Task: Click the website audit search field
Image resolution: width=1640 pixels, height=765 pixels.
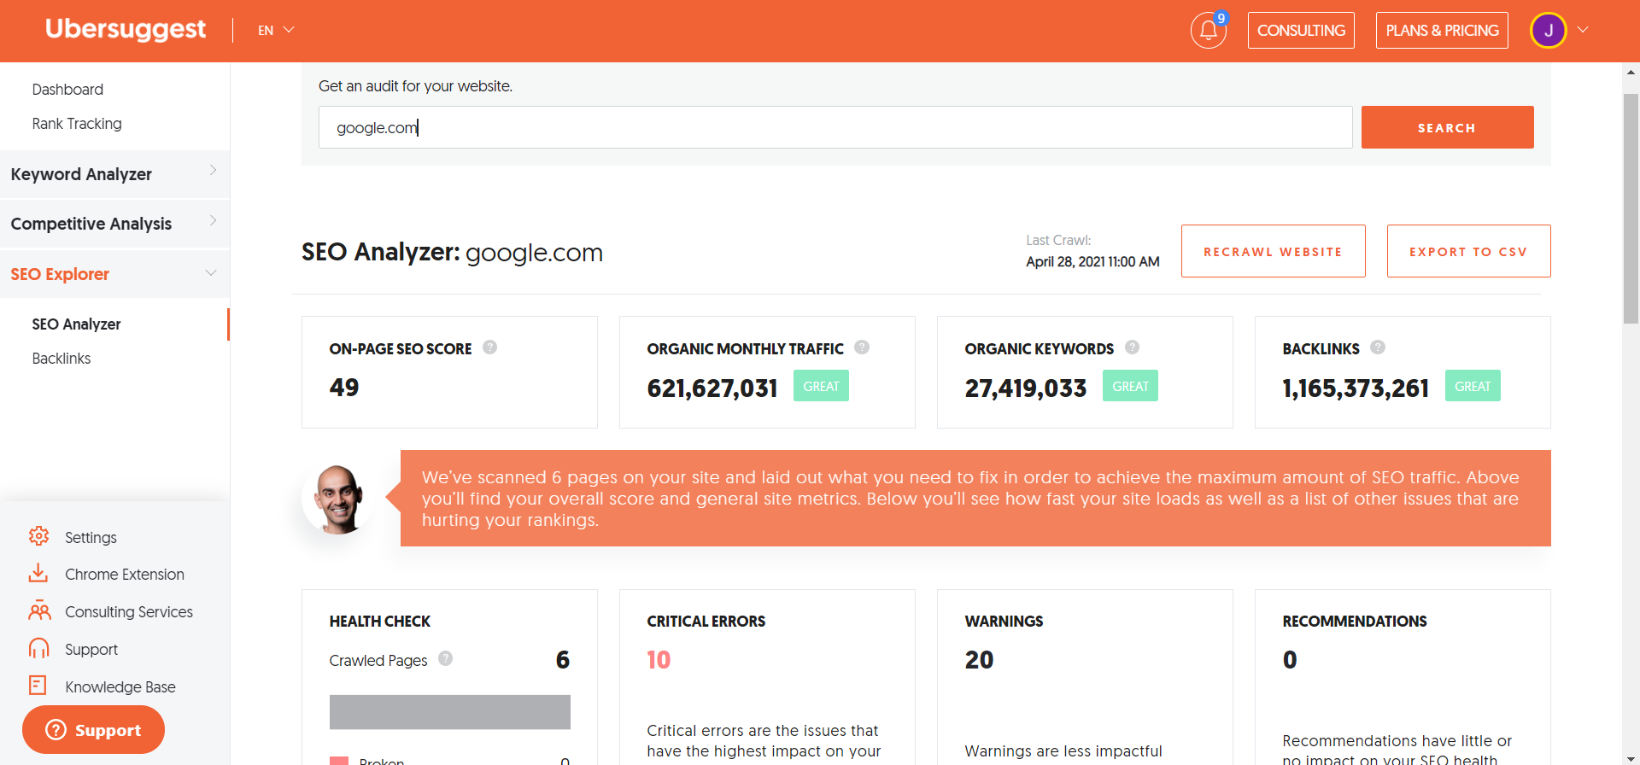Action: (x=835, y=127)
